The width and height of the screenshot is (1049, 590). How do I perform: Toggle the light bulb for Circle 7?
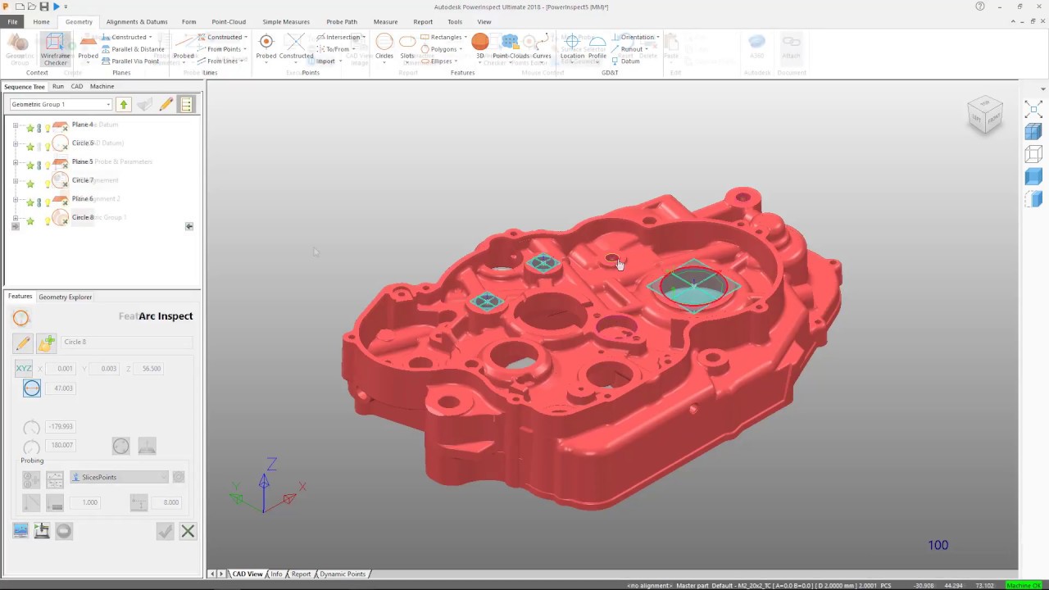[x=48, y=183]
